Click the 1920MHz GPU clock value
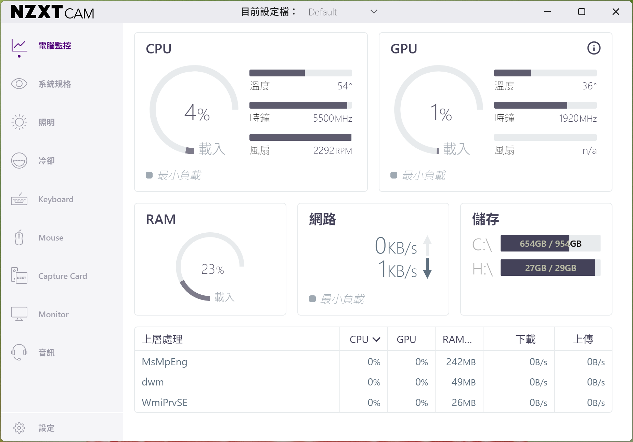Viewport: 633px width, 442px height. (x=578, y=118)
